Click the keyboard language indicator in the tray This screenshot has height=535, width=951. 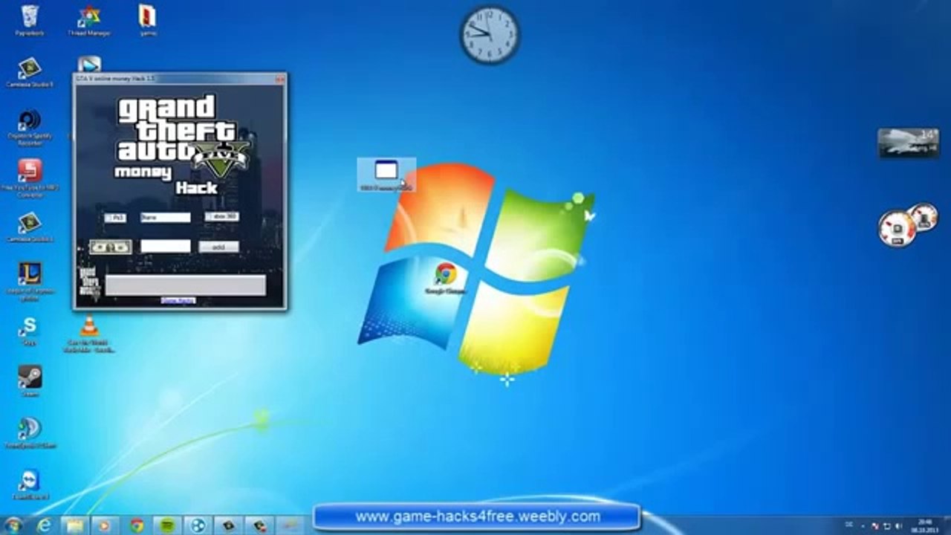(848, 525)
